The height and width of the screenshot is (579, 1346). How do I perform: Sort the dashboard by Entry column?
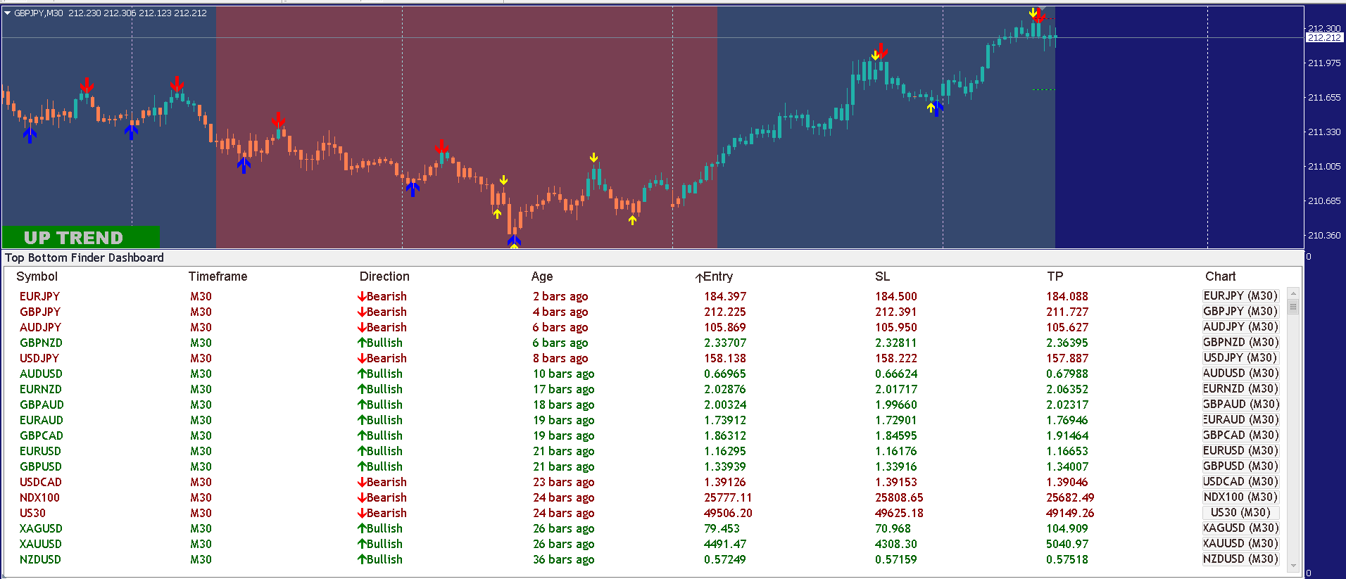click(718, 276)
